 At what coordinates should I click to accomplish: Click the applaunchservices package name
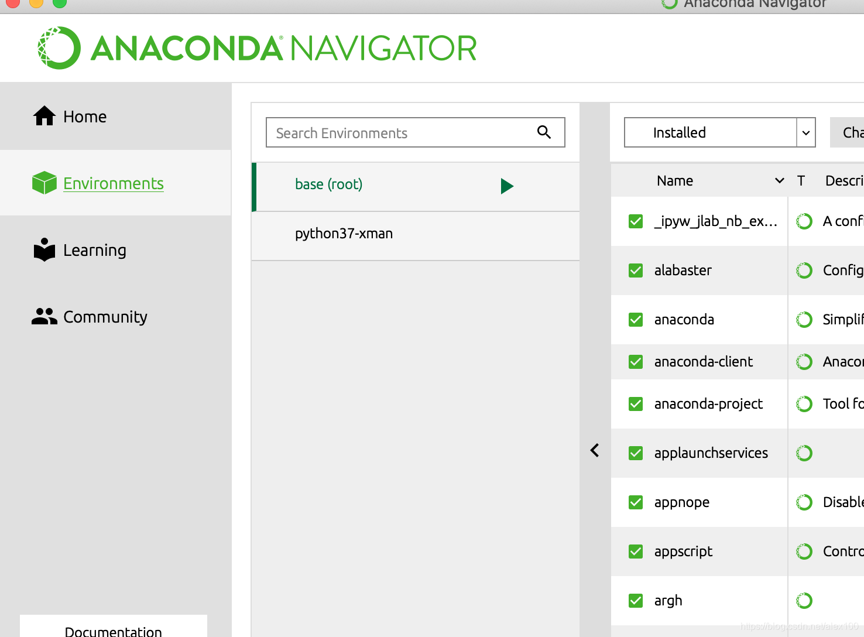point(711,453)
